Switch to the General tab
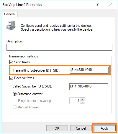Screen dimensions: 118x134 tap(10, 14)
